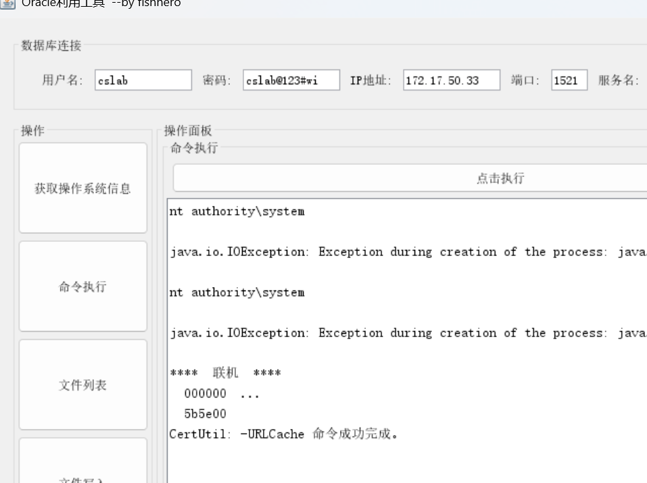The height and width of the screenshot is (483, 647).
Task: Click the 密码 label
Action: coord(216,80)
